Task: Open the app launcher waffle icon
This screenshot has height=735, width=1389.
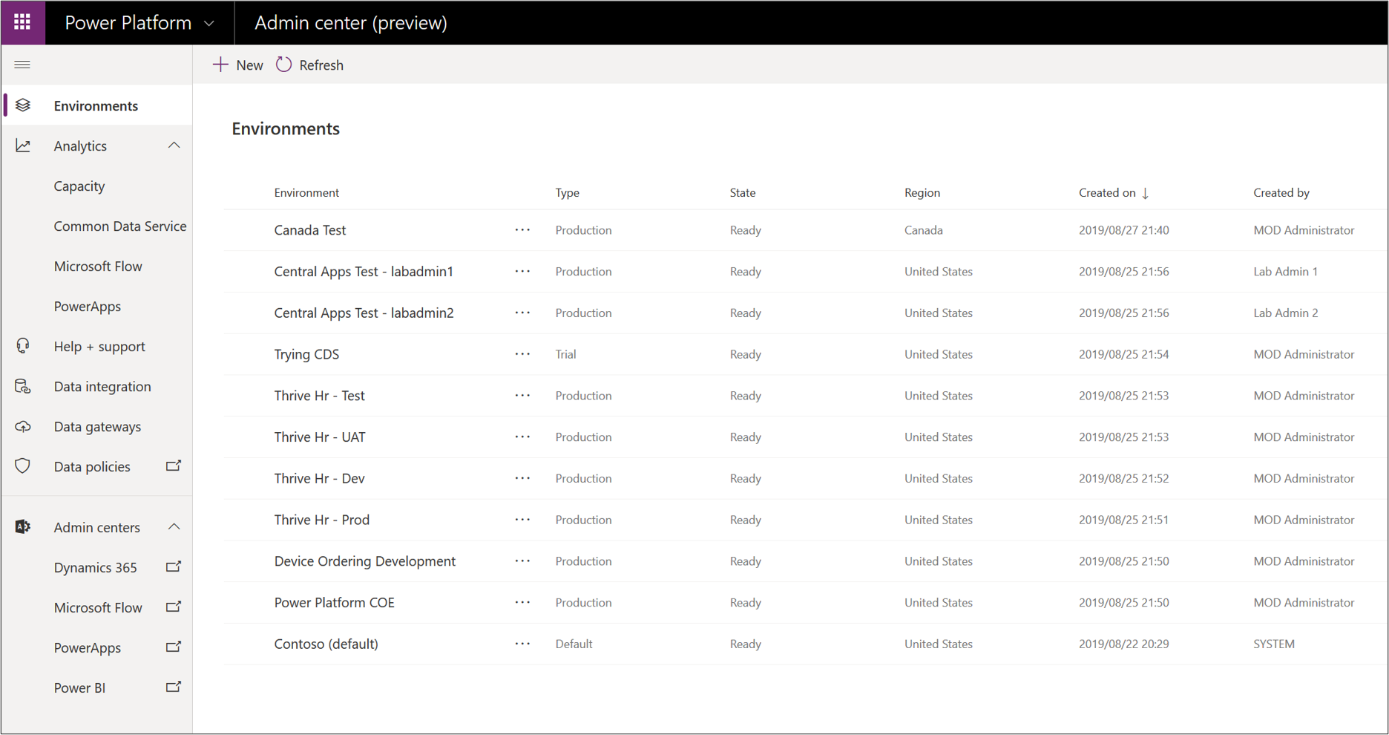Action: pyautogui.click(x=22, y=22)
